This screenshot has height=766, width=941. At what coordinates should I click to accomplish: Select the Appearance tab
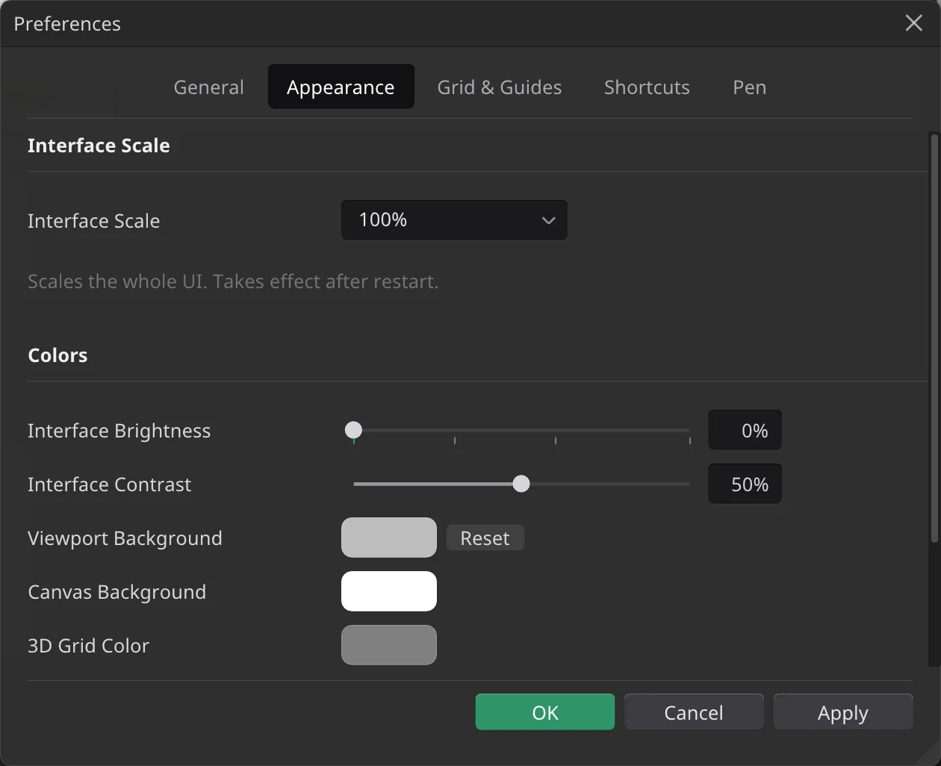coord(341,87)
